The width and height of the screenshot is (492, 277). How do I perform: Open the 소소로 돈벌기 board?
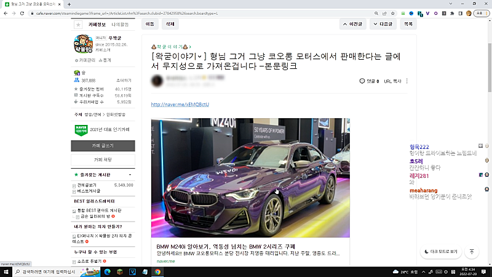[x=90, y=261]
